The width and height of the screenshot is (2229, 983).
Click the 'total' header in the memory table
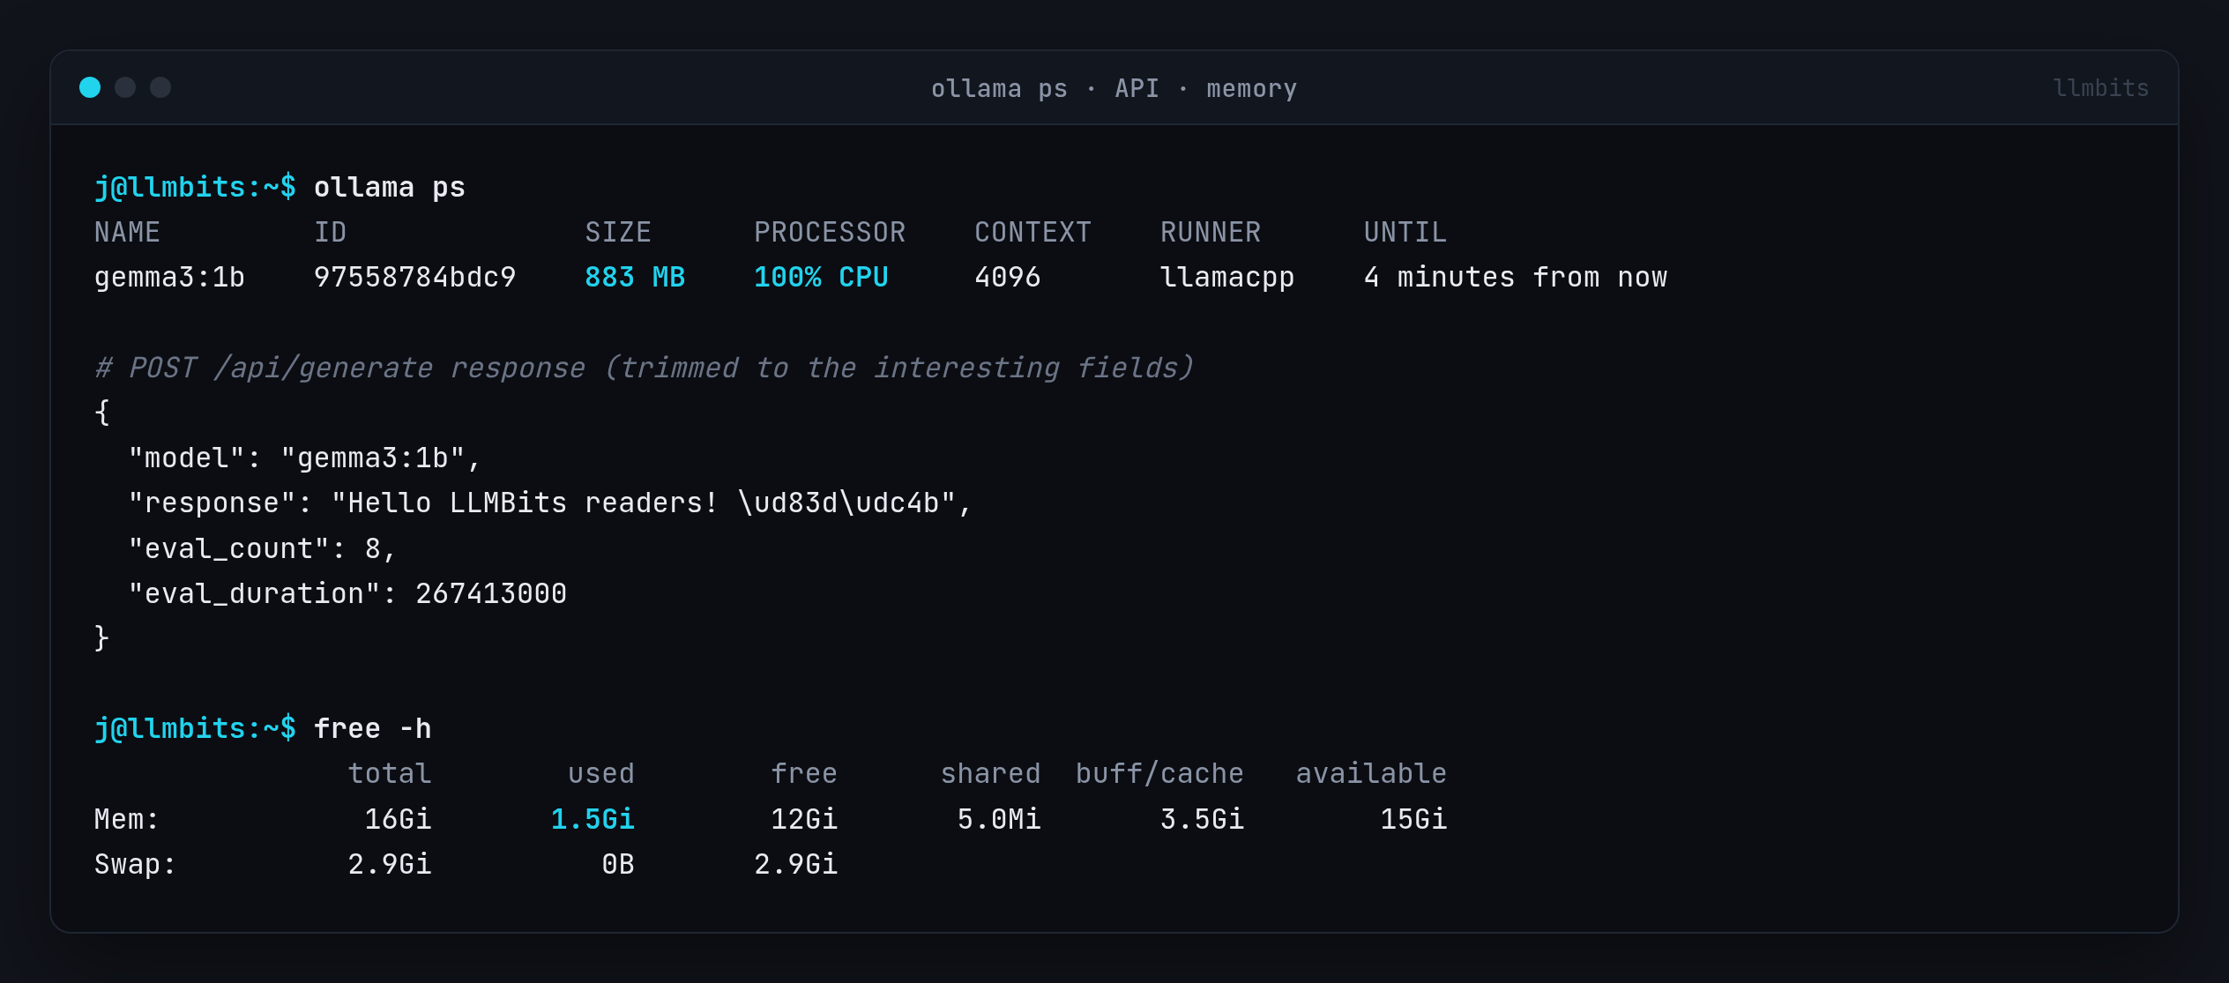pyautogui.click(x=389, y=773)
